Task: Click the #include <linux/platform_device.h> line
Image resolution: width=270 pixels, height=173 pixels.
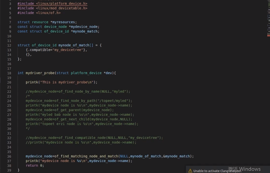Action: tap(52, 4)
